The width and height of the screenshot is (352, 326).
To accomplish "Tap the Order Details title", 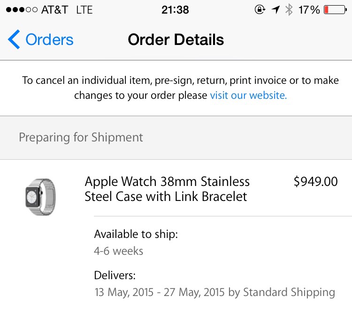I will point(176,40).
